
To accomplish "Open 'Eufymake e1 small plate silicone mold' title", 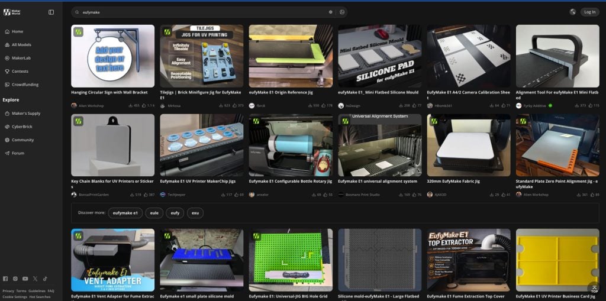I will [196, 296].
